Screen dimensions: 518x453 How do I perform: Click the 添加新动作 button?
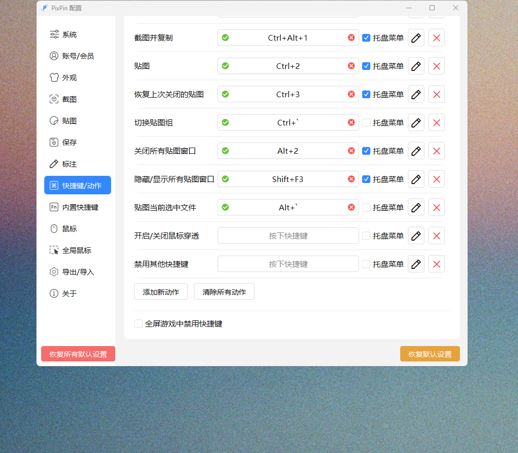tap(160, 292)
